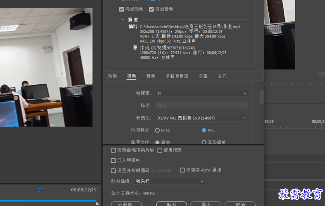325x206 pixels.
Task: Click the preview timecode 00;00;12;23
Action: click(x=83, y=190)
